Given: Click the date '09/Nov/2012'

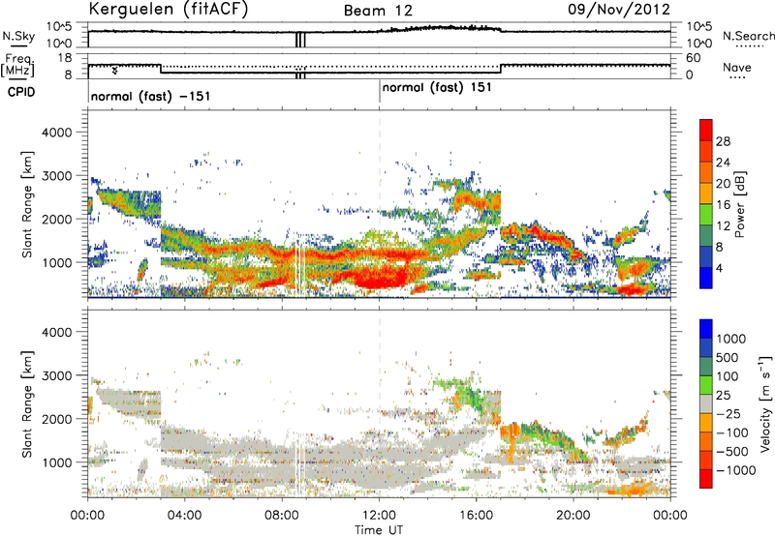Looking at the screenshot, I should click(619, 10).
